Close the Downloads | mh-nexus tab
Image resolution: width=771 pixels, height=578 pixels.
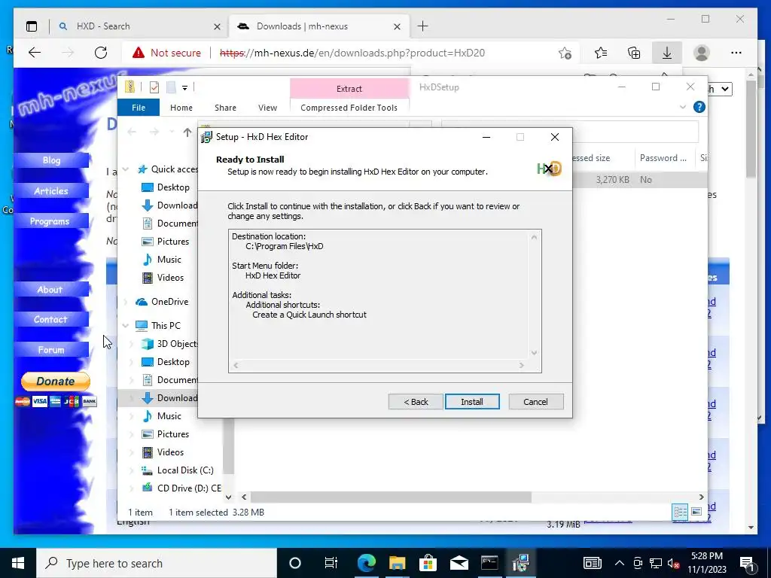(x=397, y=26)
